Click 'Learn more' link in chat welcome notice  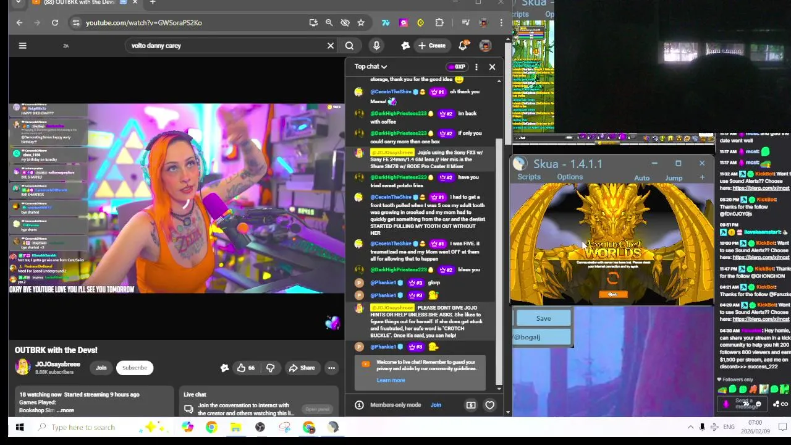391,380
